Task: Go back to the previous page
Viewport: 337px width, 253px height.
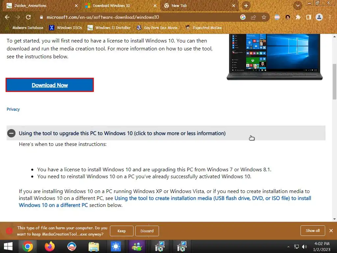Action: (7, 17)
